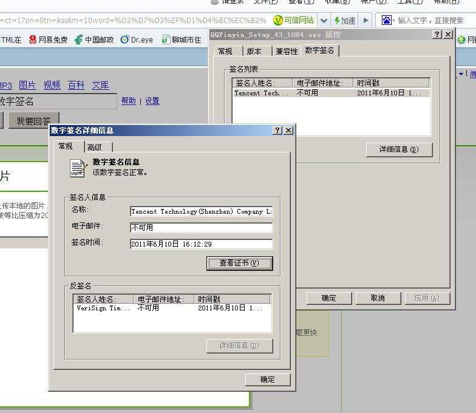Switch to the 兼容性 tab in properties window
The width and height of the screenshot is (476, 413).
[287, 51]
